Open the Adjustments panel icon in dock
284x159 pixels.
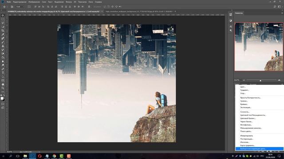point(231,21)
